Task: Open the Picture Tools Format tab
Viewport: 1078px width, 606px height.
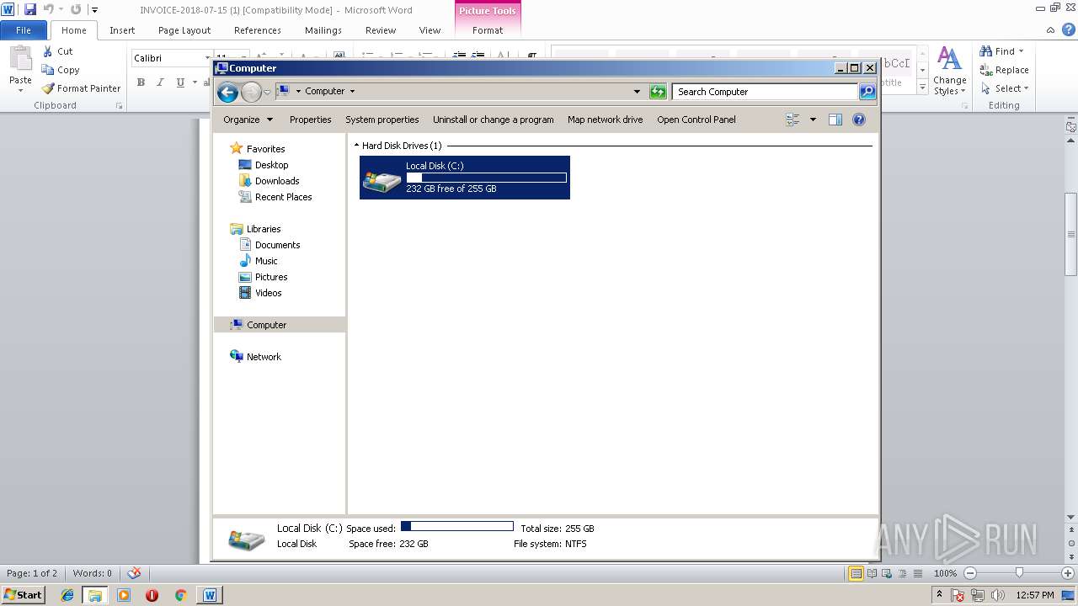Action: [488, 30]
